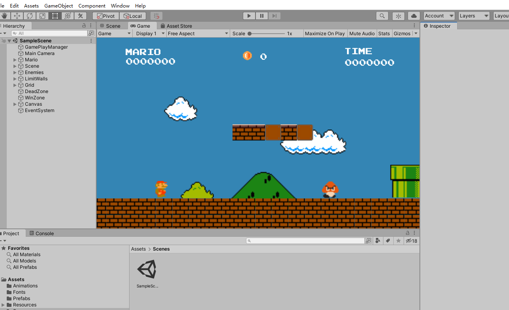This screenshot has height=310, width=509.
Task: Toggle hidden packages visibility showing 18
Action: tap(412, 241)
